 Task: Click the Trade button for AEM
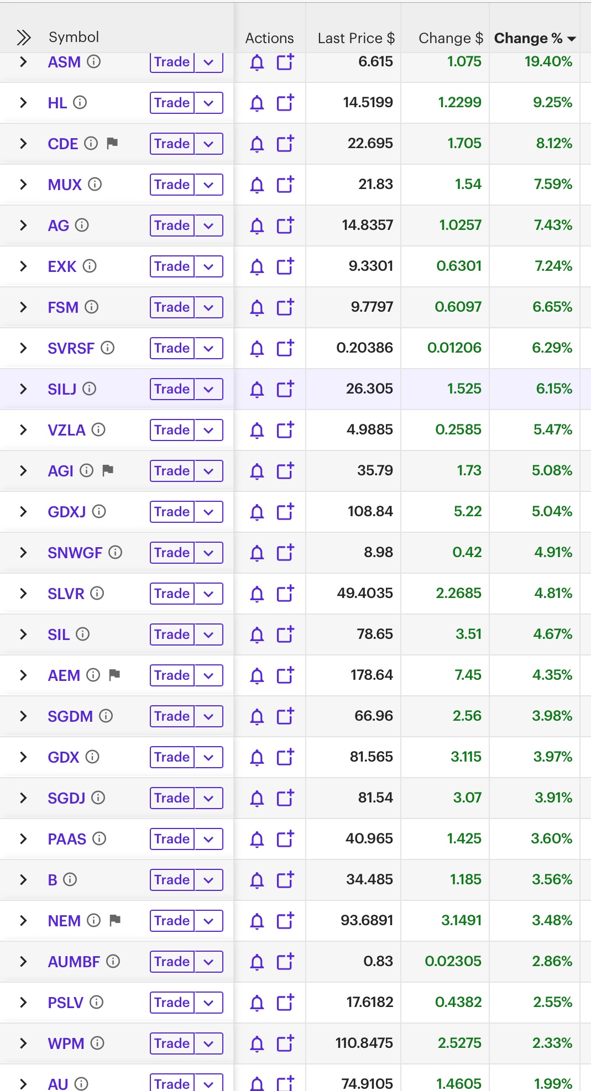172,675
